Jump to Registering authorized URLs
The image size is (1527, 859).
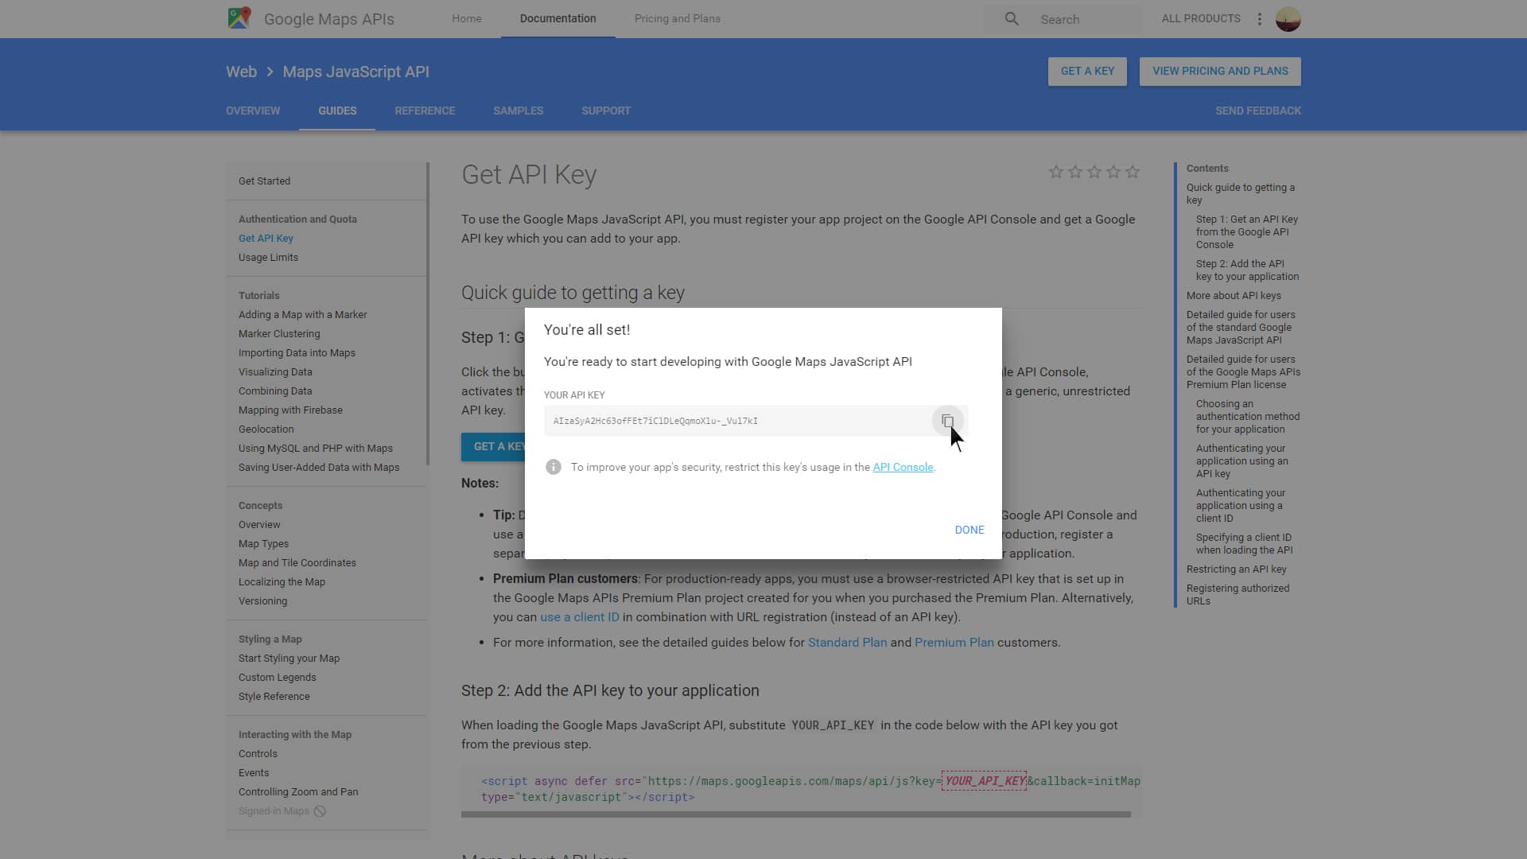[1238, 595]
